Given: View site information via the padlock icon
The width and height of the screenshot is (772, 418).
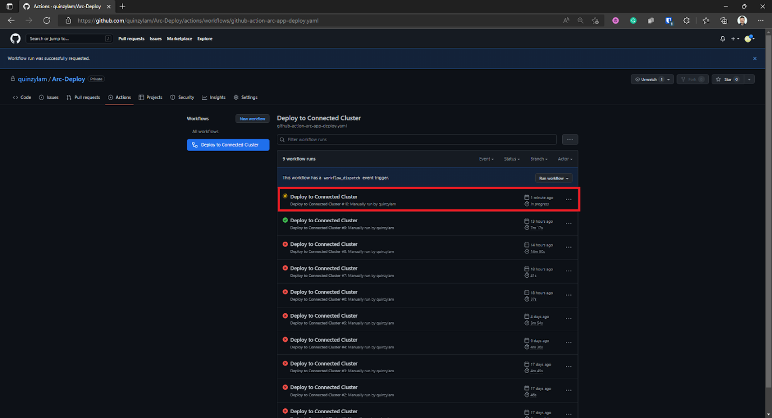Looking at the screenshot, I should [x=68, y=20].
